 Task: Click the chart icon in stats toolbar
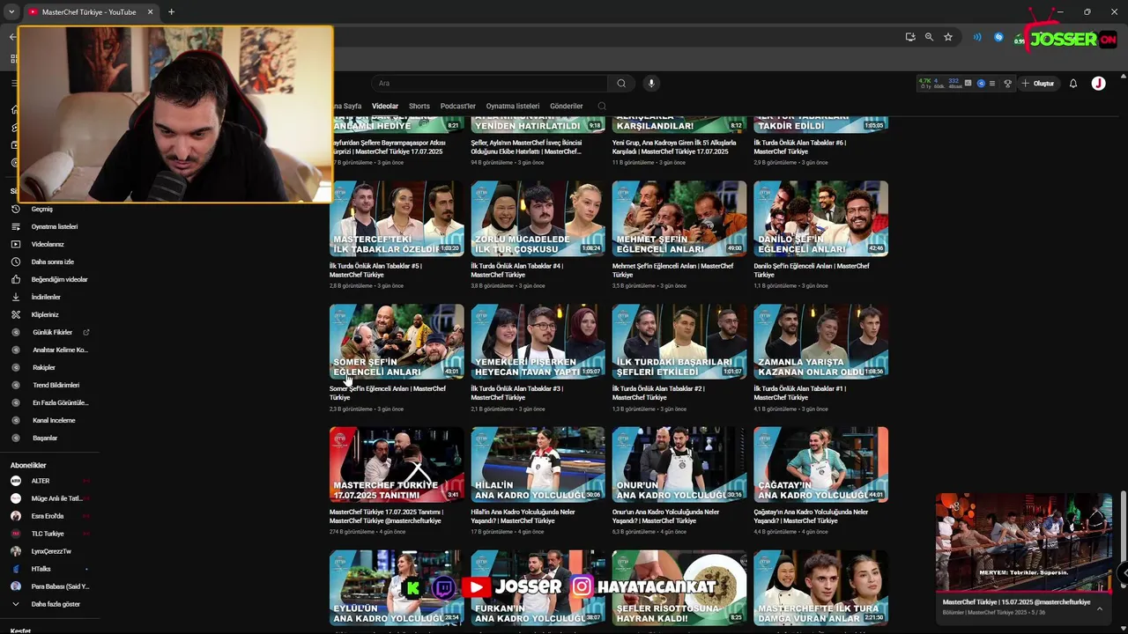point(968,84)
